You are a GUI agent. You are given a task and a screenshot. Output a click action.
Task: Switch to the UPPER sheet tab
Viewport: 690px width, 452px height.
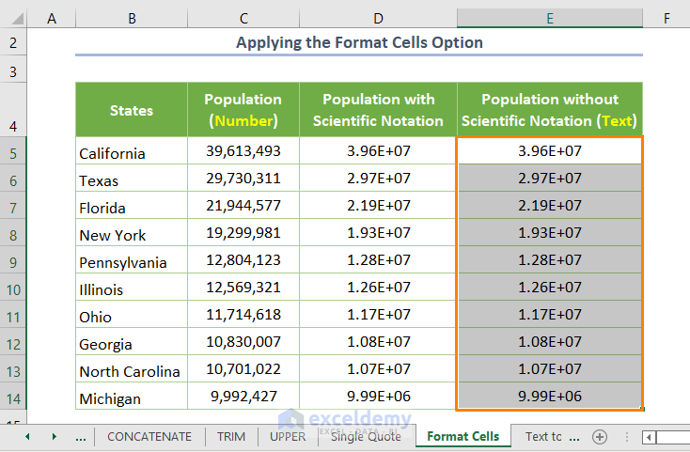click(287, 436)
